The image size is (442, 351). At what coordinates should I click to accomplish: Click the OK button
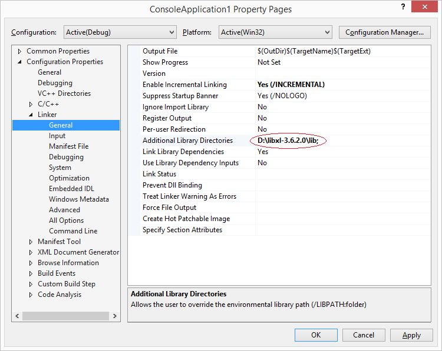(x=316, y=335)
